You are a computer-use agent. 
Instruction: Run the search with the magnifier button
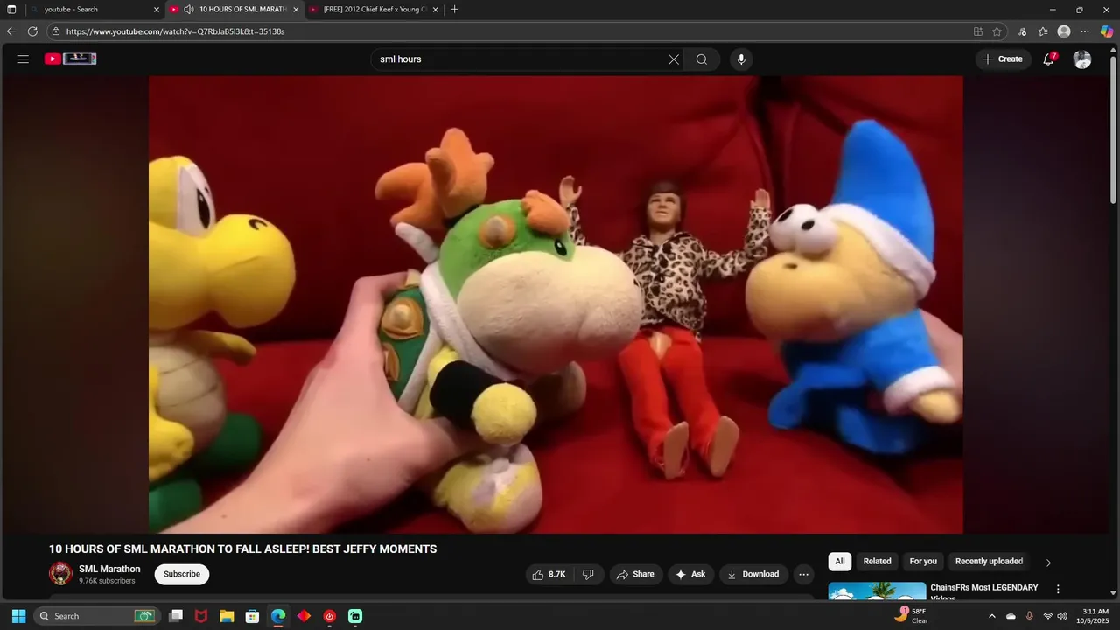pyautogui.click(x=702, y=59)
